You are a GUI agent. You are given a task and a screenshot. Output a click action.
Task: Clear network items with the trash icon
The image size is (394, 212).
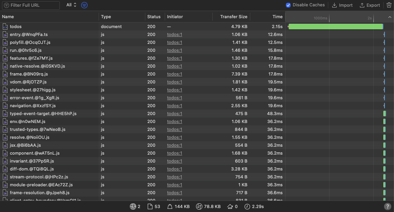[389, 5]
